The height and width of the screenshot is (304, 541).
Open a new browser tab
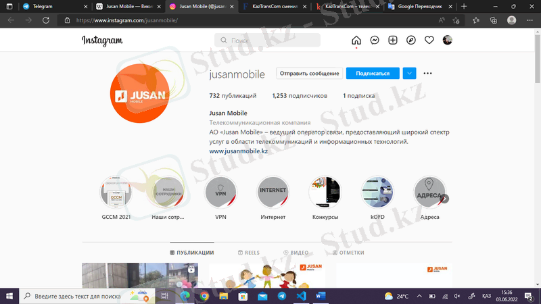point(464,7)
